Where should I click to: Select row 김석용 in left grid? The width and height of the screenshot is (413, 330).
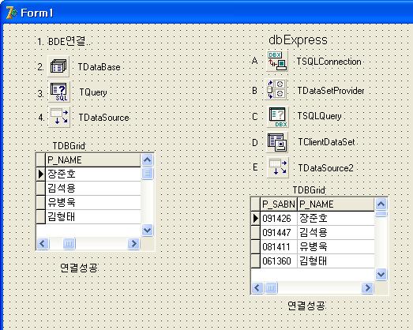(x=93, y=189)
